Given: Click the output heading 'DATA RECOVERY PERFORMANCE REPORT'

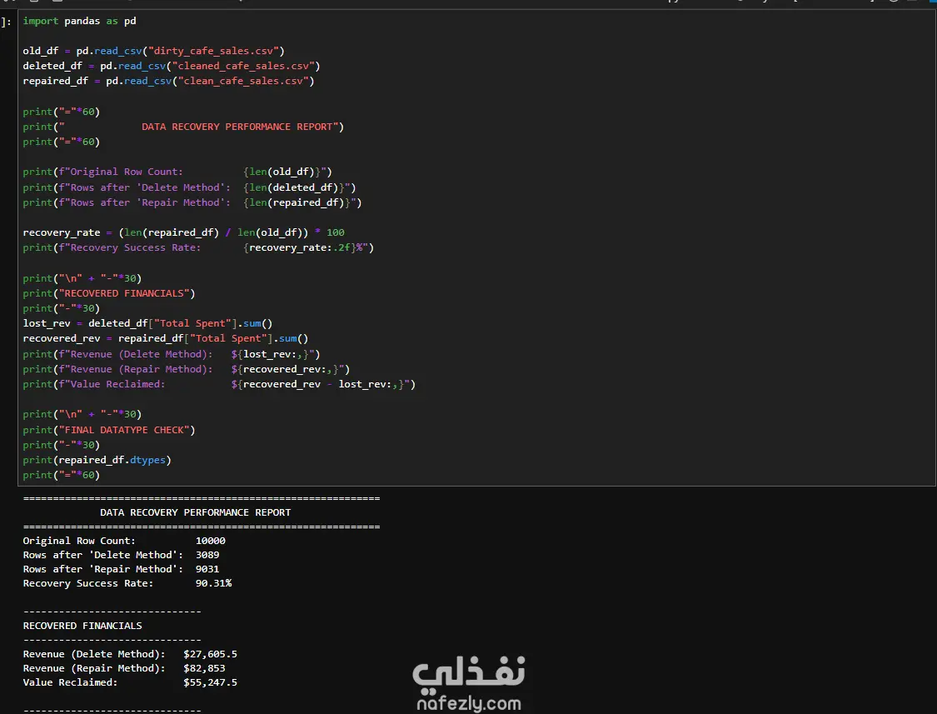Looking at the screenshot, I should point(196,512).
